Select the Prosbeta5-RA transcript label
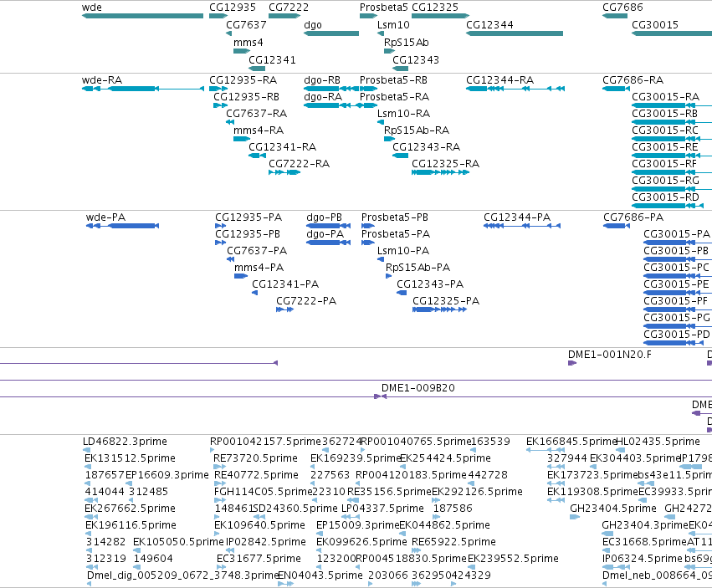Screen dimensions: 712x588 click(394, 97)
